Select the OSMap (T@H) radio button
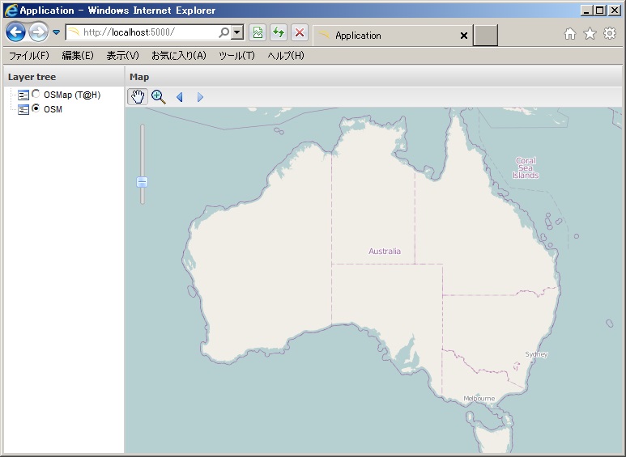Screen dimensions: 626x457 tap(36, 95)
